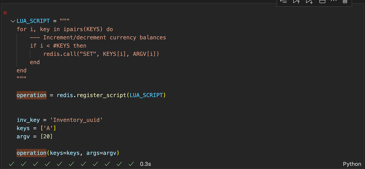Click the 'operation' call on last line

point(31,153)
